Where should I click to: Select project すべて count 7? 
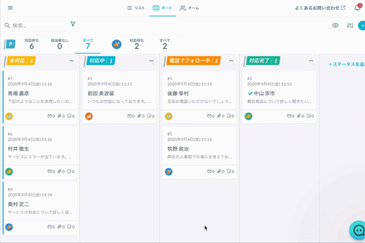point(87,44)
